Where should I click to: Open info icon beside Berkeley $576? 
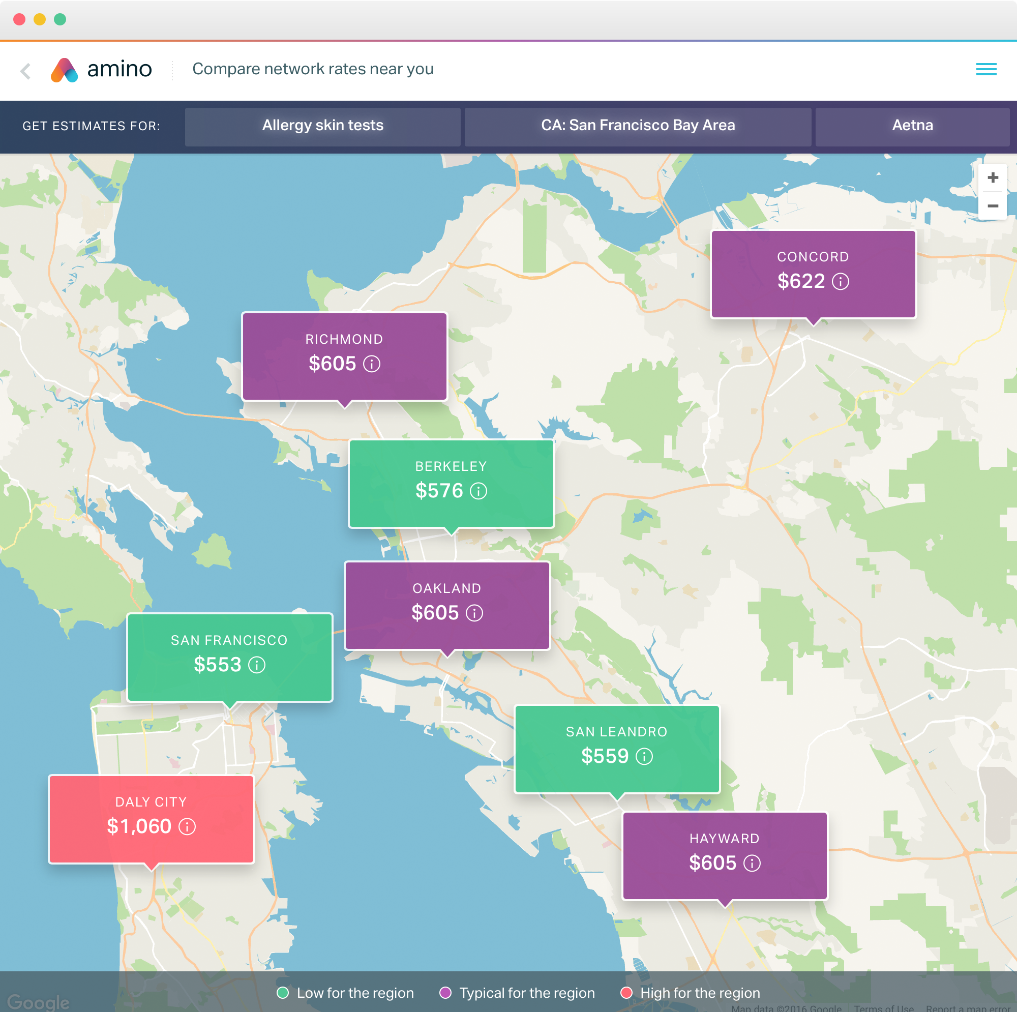(478, 491)
